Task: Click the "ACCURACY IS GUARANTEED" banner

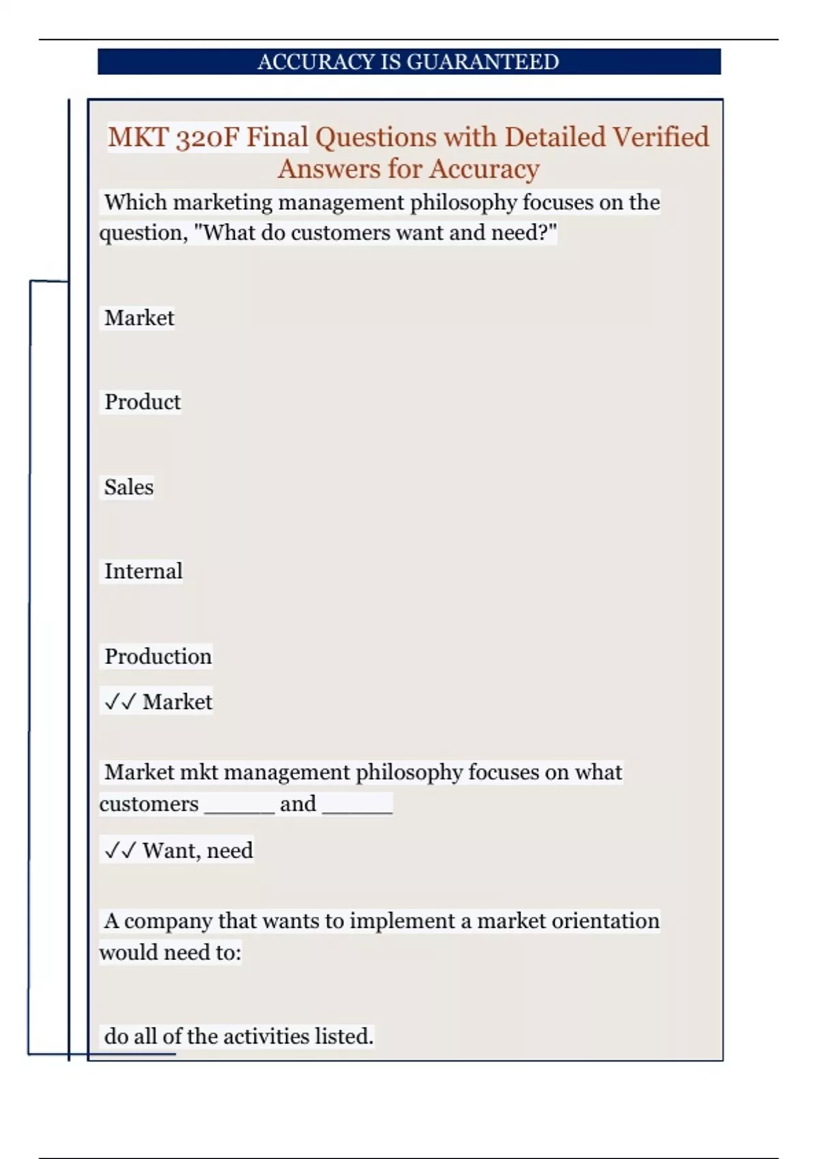Action: [x=409, y=61]
